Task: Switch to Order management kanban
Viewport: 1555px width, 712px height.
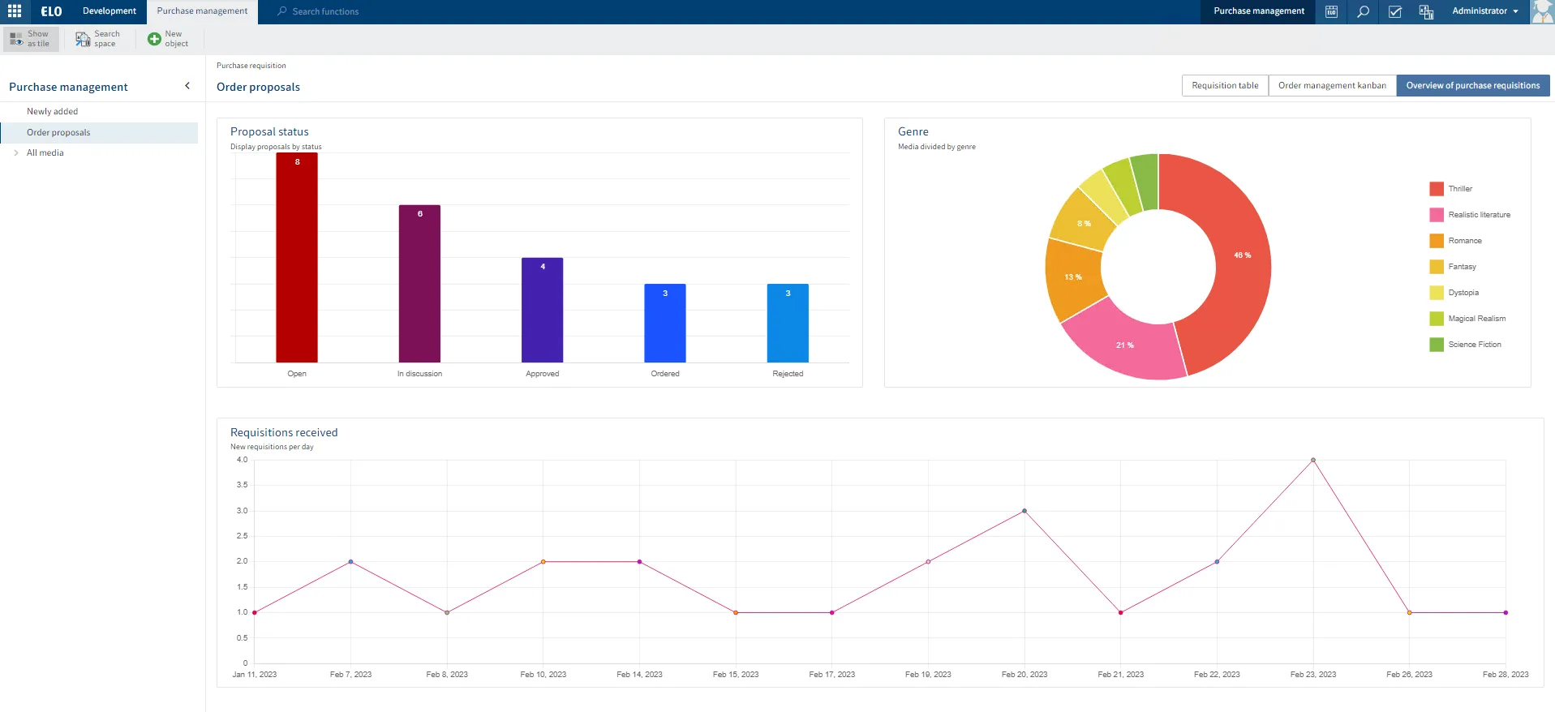Action: click(x=1332, y=85)
